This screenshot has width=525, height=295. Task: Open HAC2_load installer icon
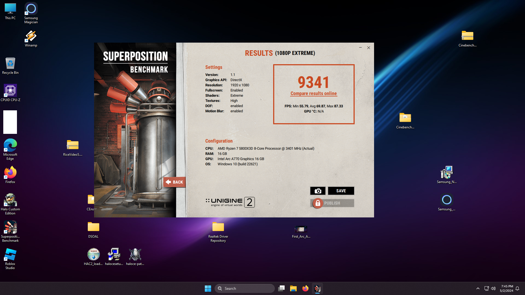click(94, 257)
